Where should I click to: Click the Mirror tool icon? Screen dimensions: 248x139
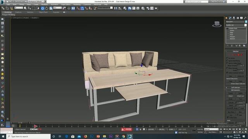tap(115, 8)
